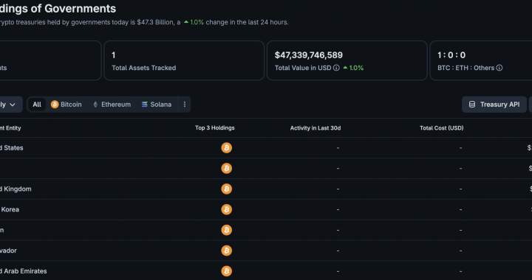Viewport: 532px width, 280px height.
Task: Sort by Activity in Last 30d header
Action: coord(316,127)
